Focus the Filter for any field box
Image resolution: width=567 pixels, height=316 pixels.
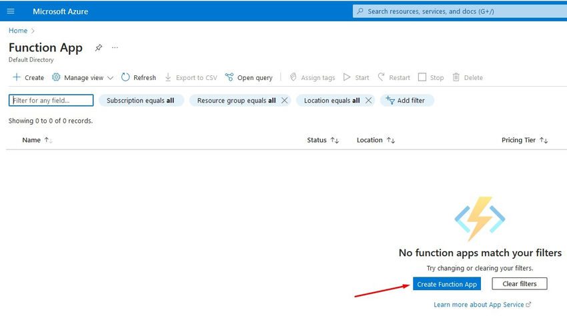51,100
